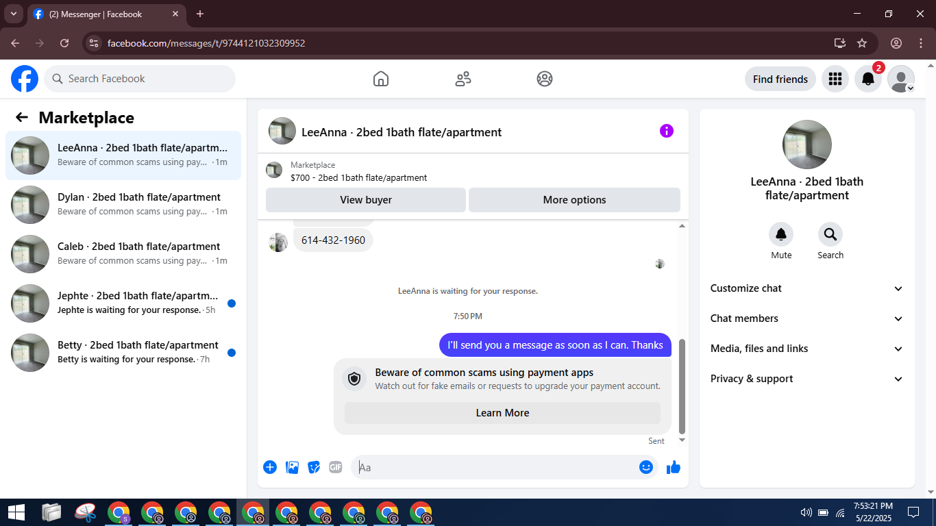Open Jephte conversation in list
936x526 pixels.
(x=123, y=303)
